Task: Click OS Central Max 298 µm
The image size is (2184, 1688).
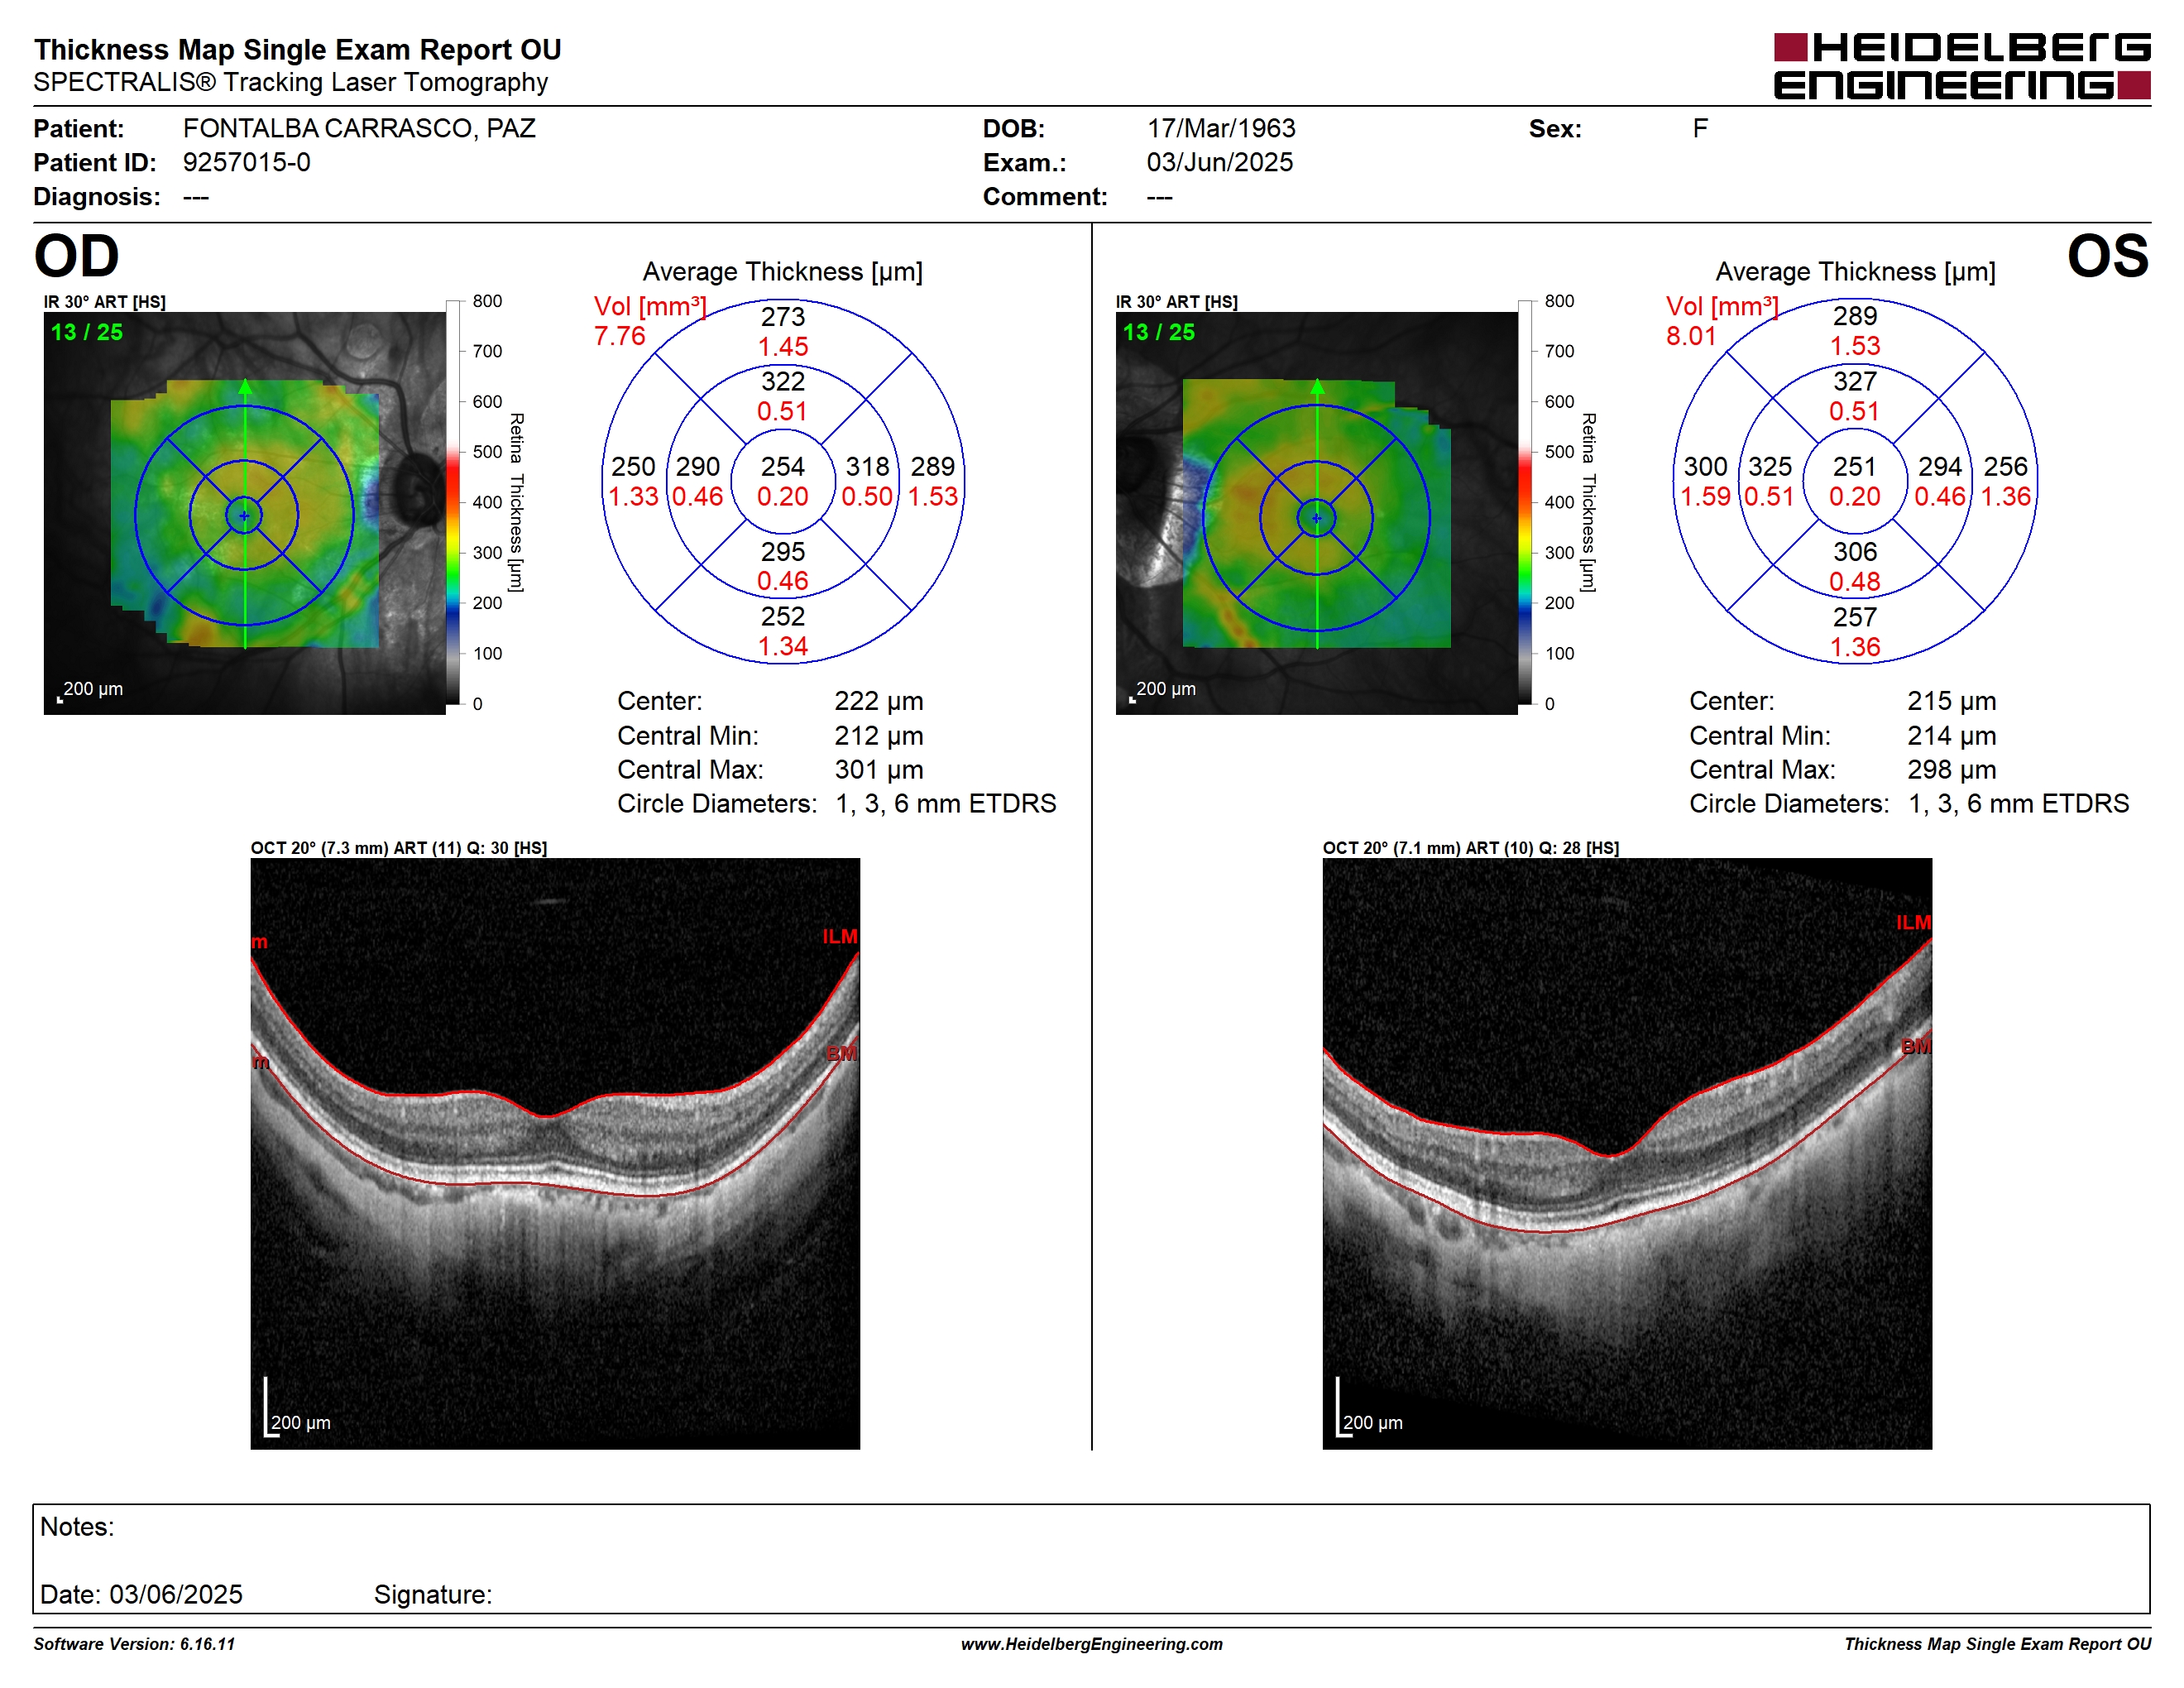Action: point(1951,770)
